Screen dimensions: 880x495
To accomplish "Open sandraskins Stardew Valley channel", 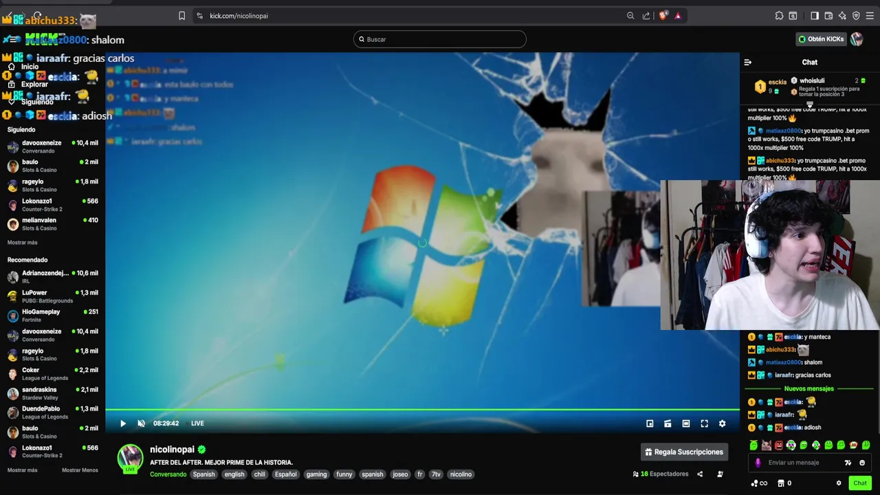I will [52, 393].
